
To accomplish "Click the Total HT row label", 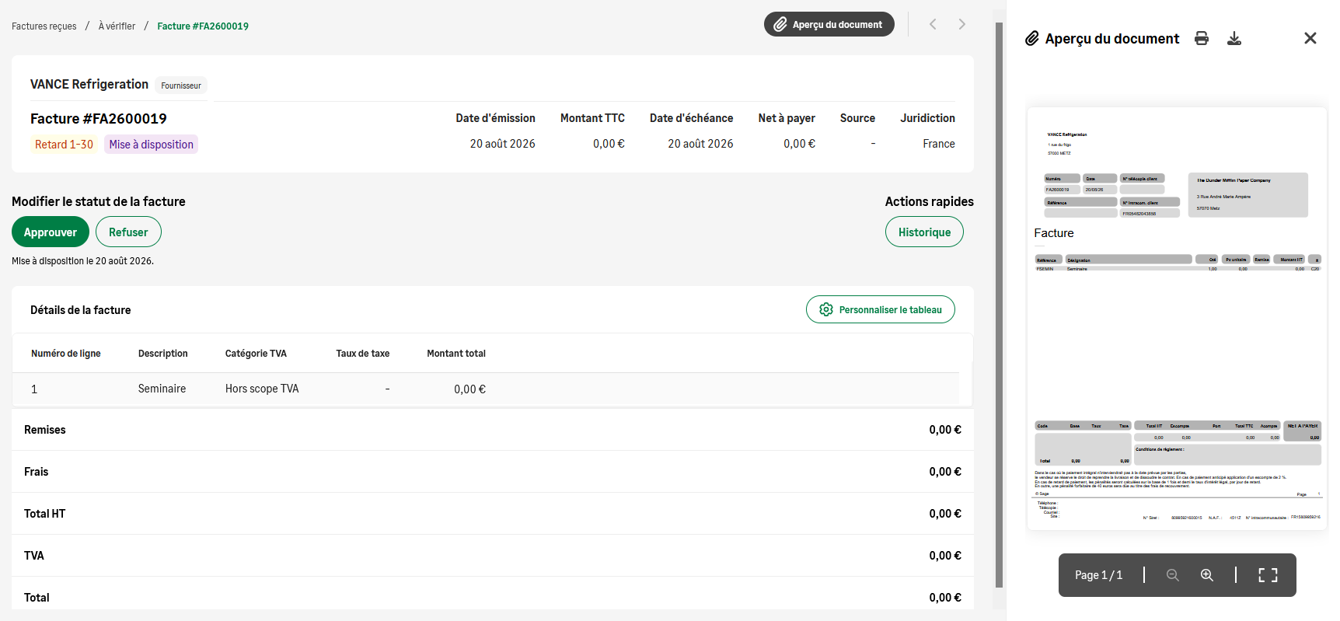I will pos(45,514).
